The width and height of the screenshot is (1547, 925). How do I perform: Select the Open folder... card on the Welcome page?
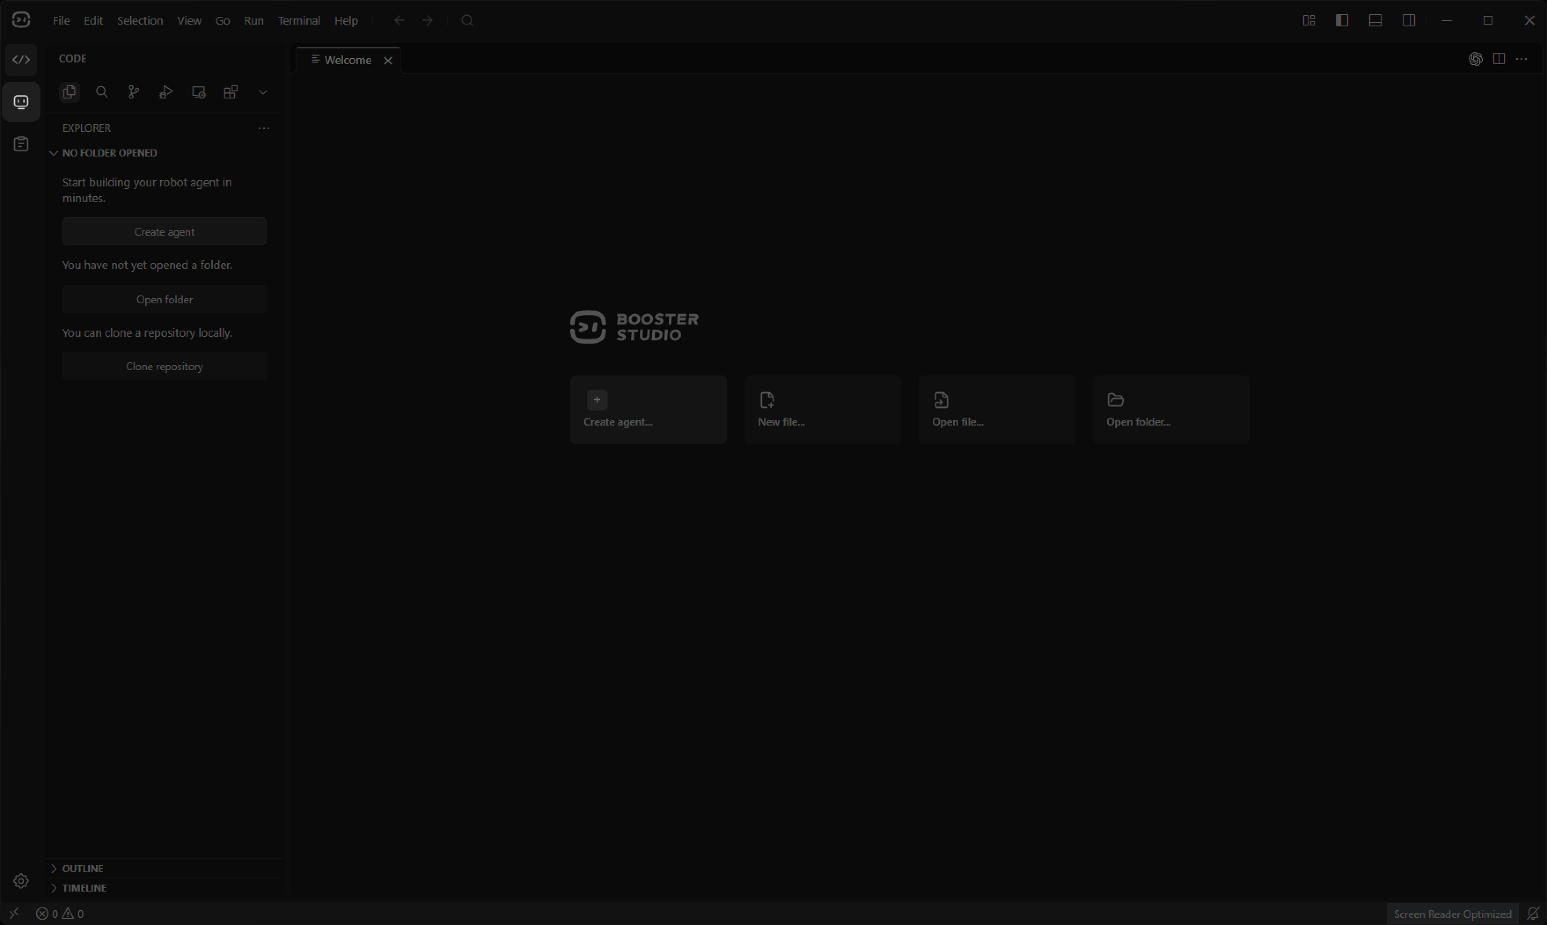point(1171,409)
